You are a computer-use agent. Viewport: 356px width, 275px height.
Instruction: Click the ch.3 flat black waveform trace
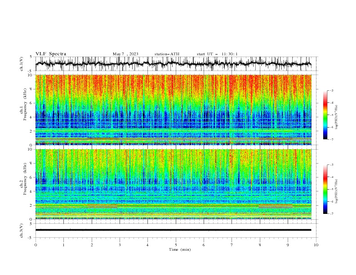[173, 230]
